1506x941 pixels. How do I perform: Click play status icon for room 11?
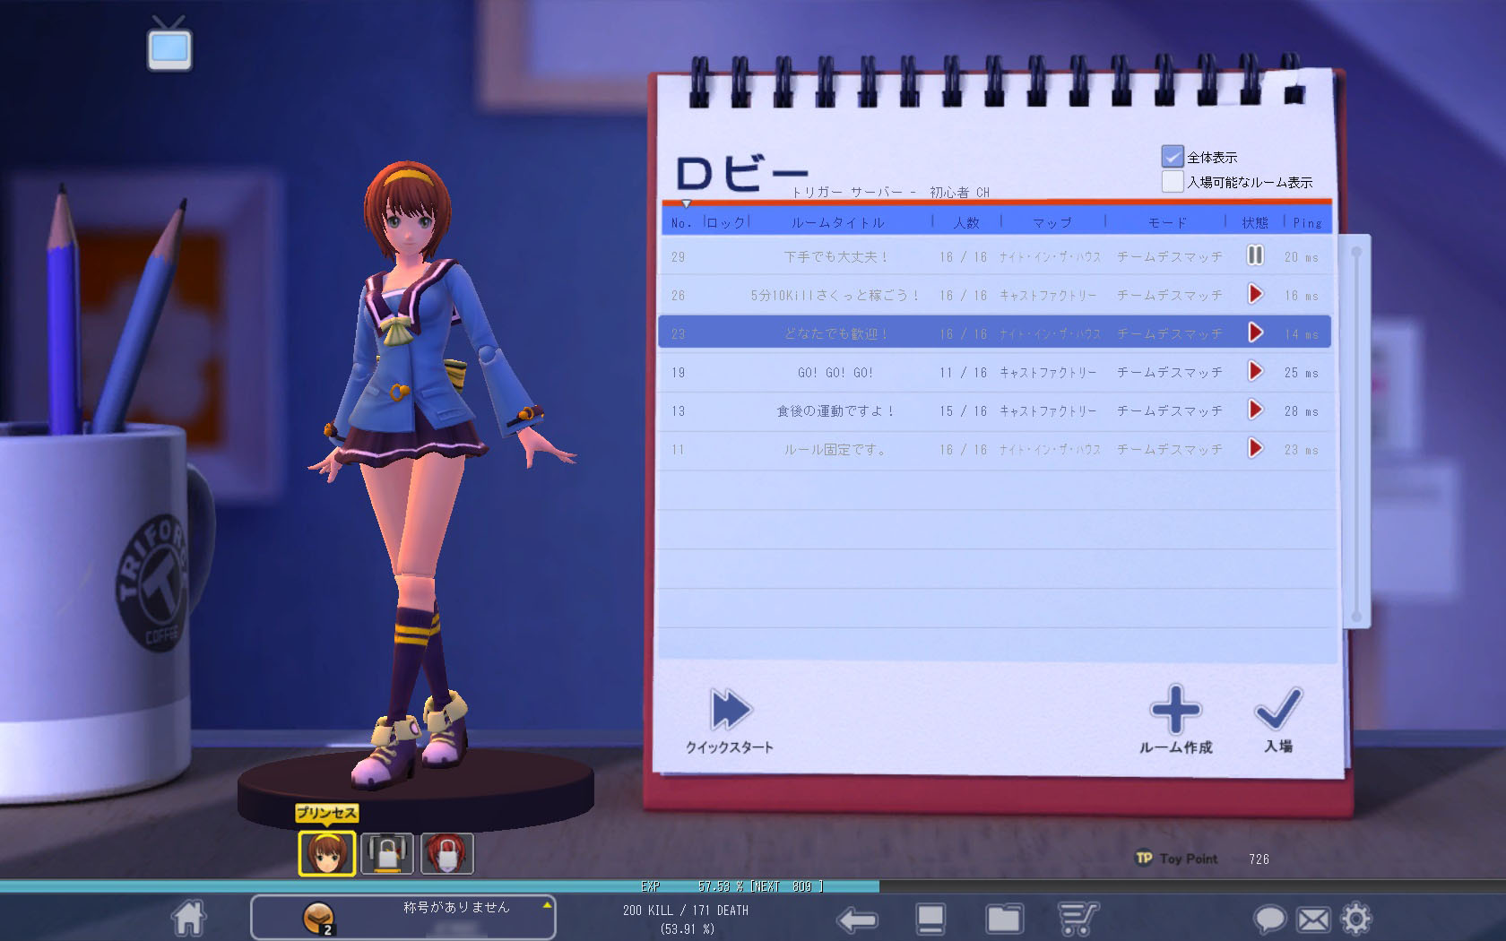[x=1255, y=448]
